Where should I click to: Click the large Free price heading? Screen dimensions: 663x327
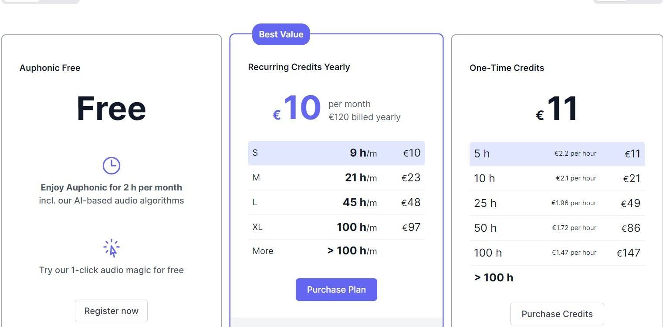pos(112,109)
